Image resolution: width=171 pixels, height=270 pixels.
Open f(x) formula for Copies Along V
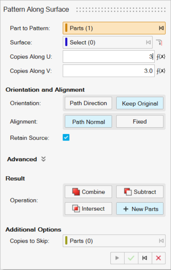161,71
